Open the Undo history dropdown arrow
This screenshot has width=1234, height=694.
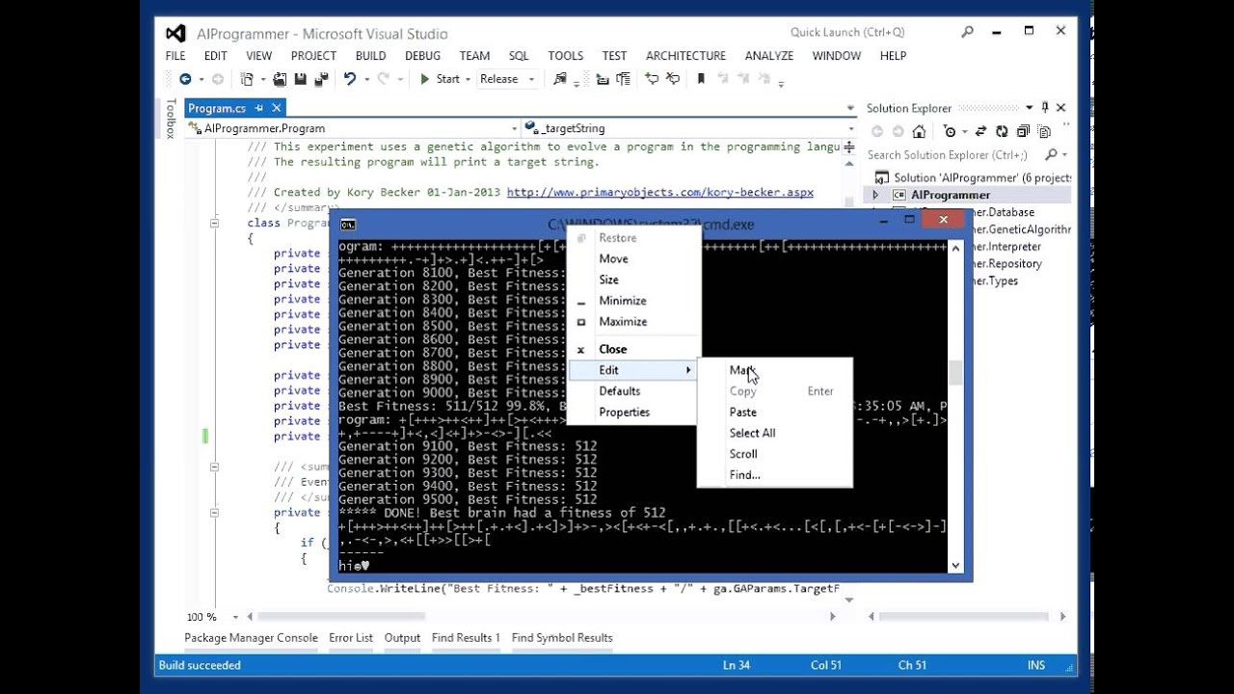(365, 79)
